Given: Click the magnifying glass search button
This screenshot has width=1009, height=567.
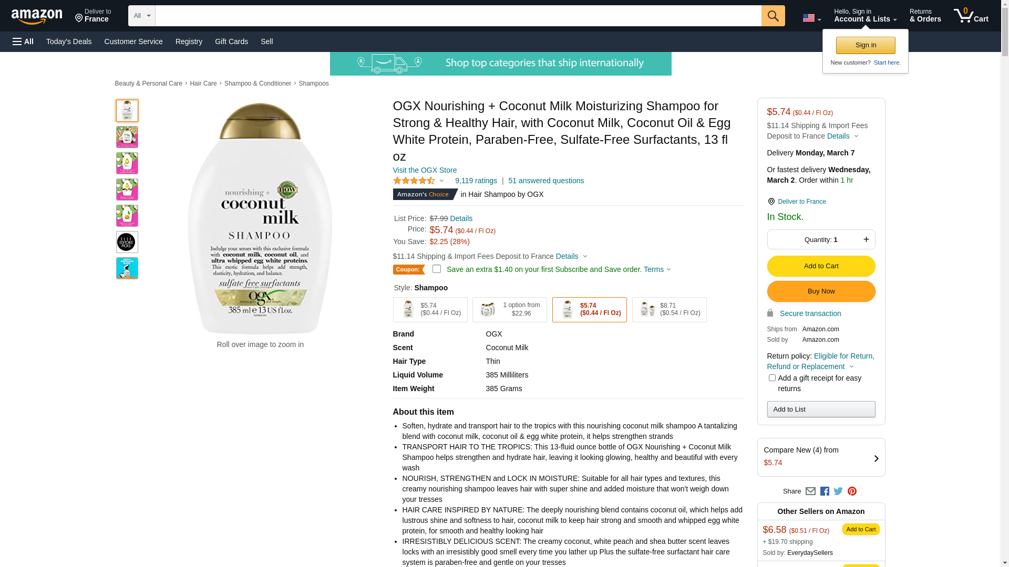Looking at the screenshot, I should [773, 16].
